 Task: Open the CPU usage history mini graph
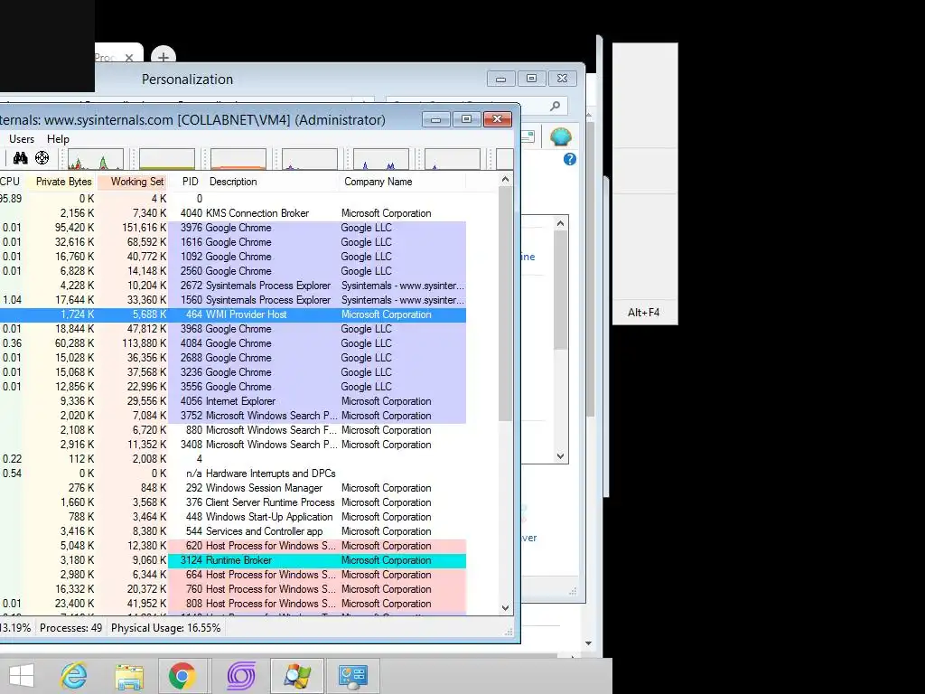click(96, 159)
